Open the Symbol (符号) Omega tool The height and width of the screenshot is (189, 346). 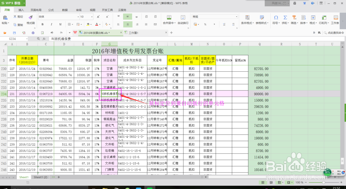click(x=276, y=18)
